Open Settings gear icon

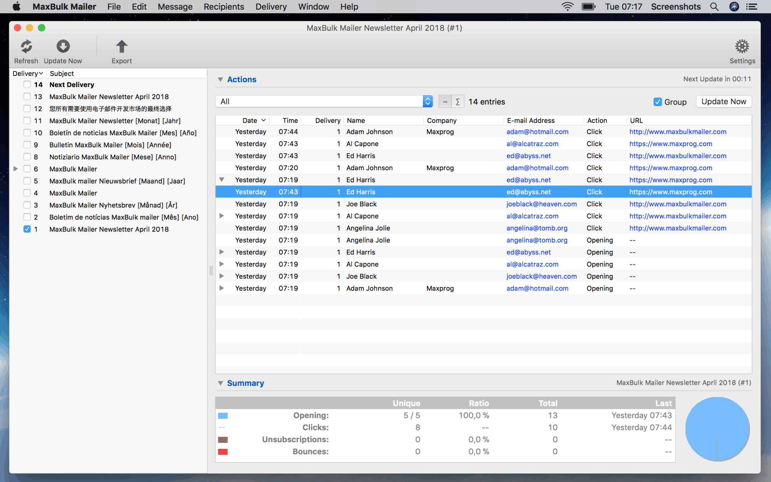742,47
